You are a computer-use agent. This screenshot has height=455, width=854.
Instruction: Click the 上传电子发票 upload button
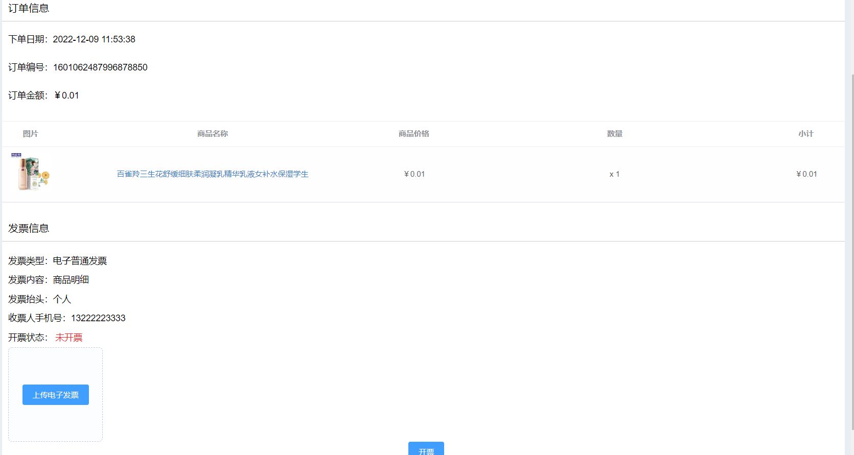point(56,395)
